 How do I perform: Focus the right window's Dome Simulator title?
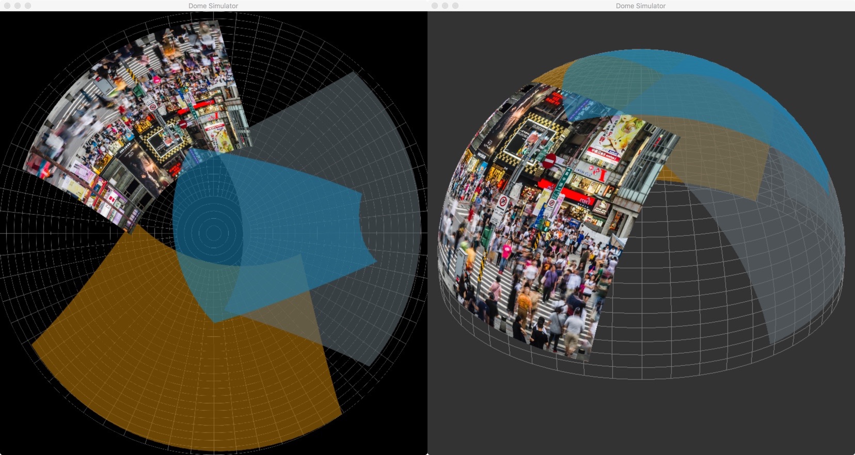click(640, 6)
